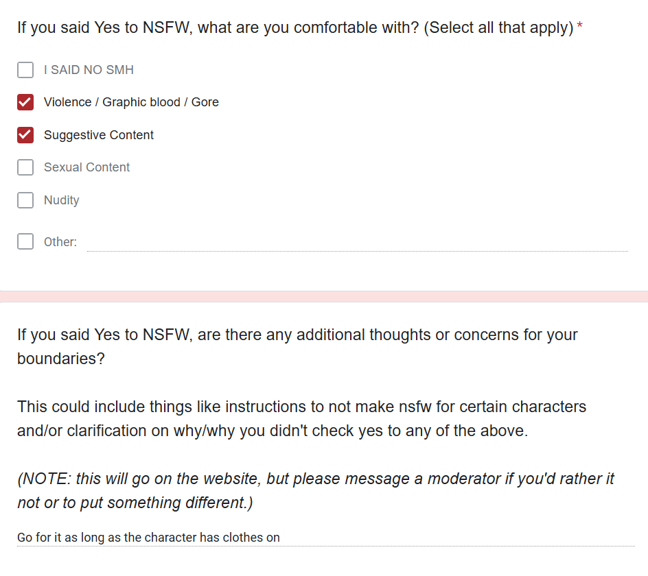Click the "Sexual Content" option label

click(86, 167)
